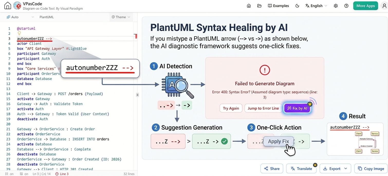Toggle the word wrap 'on' status bar item
The height and width of the screenshot is (176, 388).
[x=24, y=174]
